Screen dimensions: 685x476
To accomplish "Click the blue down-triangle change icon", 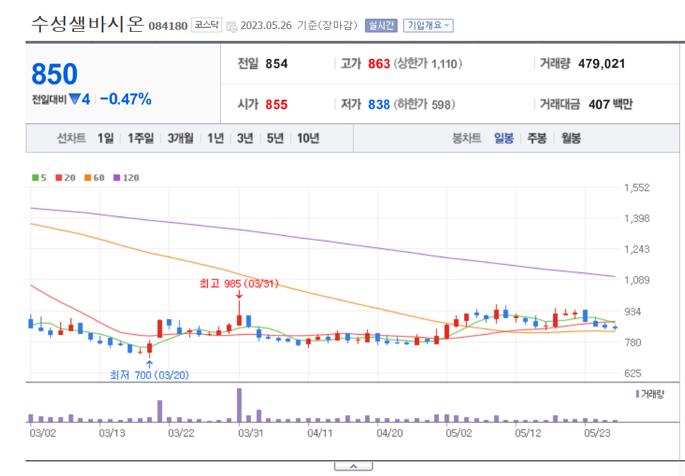I will click(75, 99).
